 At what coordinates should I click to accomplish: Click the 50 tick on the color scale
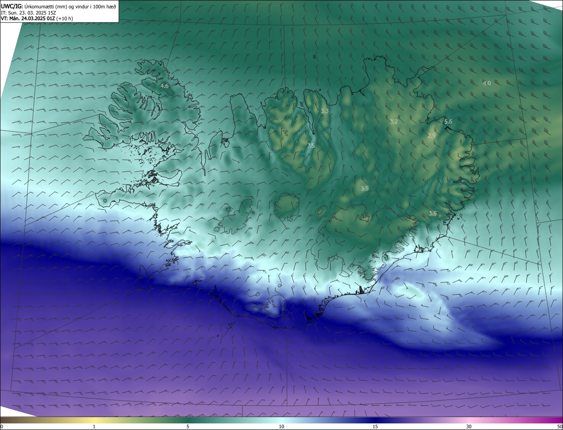coord(559,426)
